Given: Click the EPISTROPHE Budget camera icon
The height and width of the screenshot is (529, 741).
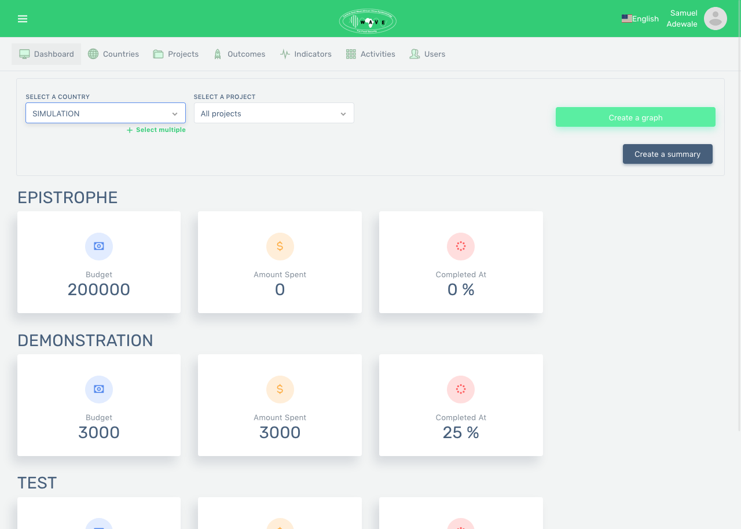Looking at the screenshot, I should (98, 246).
